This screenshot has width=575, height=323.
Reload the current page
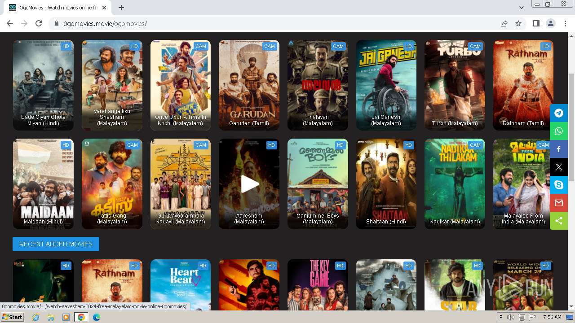point(39,23)
